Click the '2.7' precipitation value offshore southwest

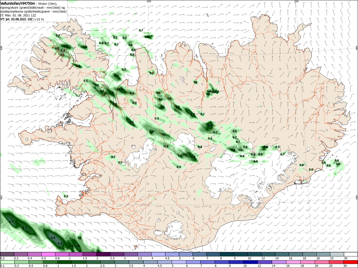11,222
